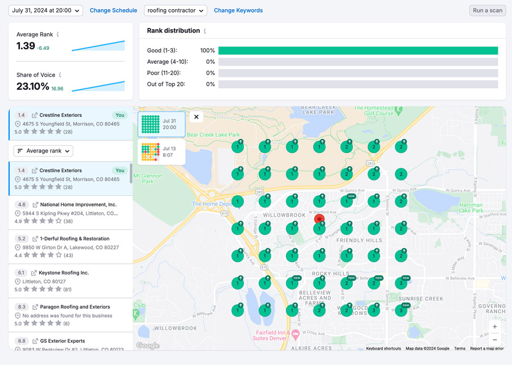Click the Rank distribution info icon
The width and height of the screenshot is (512, 365).
tap(205, 31)
